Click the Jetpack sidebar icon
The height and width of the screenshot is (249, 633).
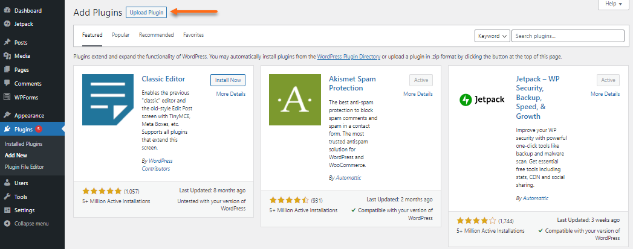click(x=7, y=24)
